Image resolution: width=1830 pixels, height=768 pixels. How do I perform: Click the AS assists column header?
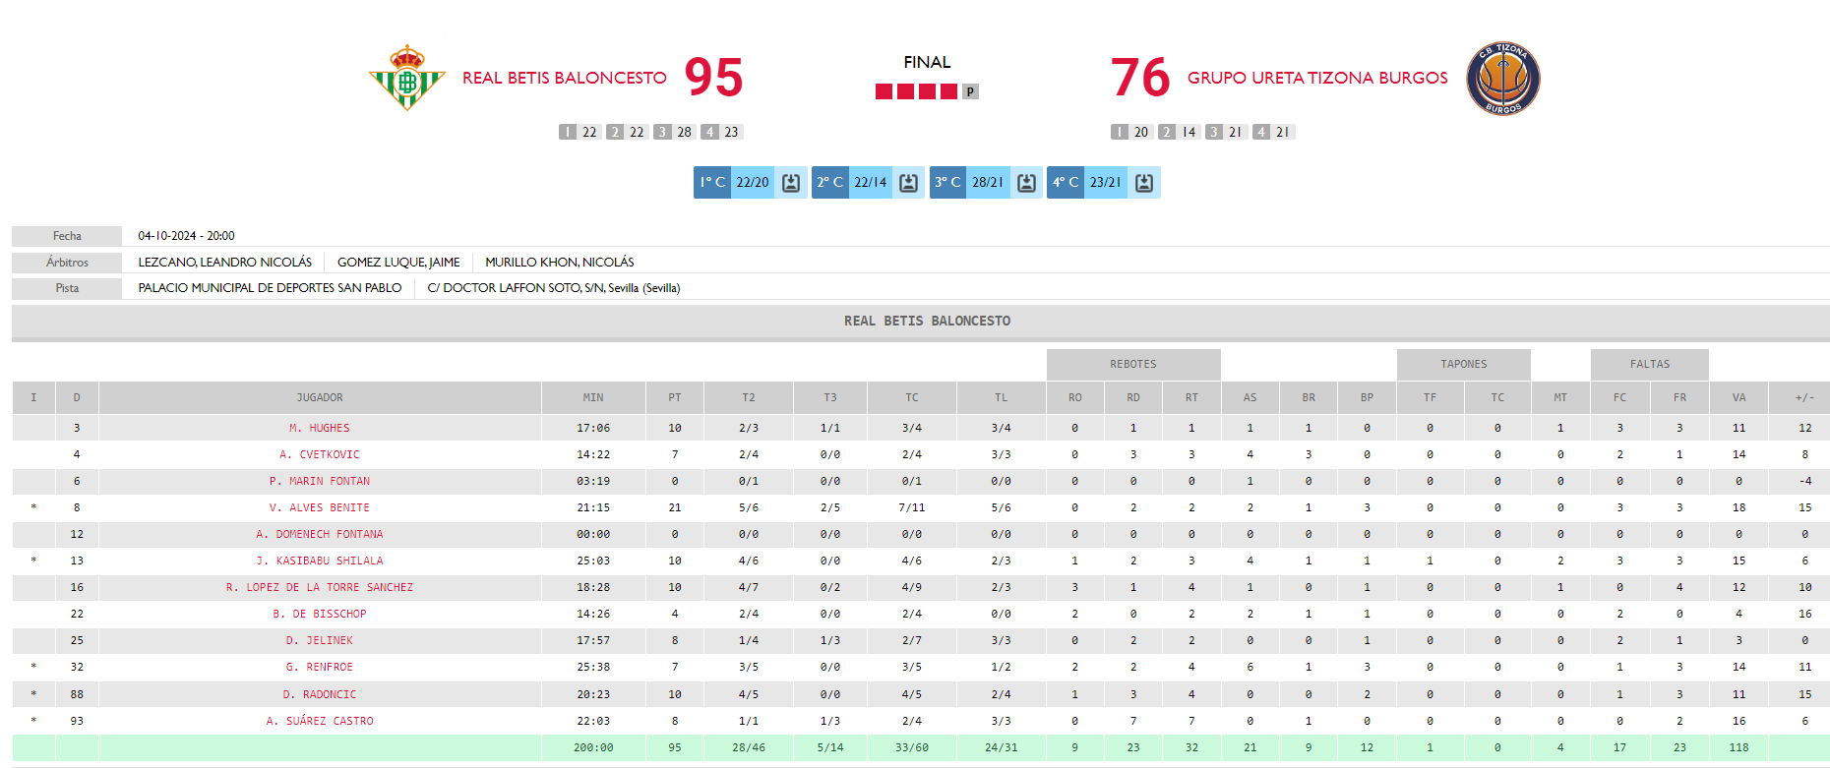click(x=1250, y=398)
